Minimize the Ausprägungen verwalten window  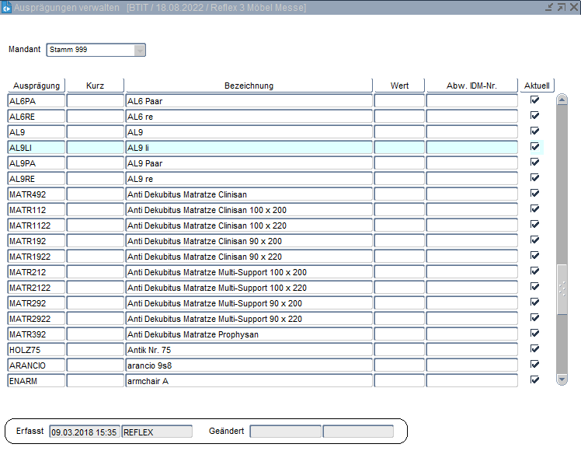(550, 7)
